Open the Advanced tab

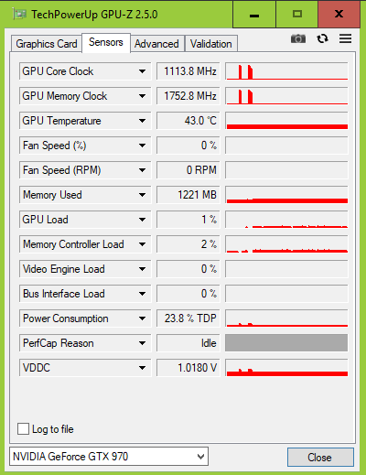(x=156, y=44)
